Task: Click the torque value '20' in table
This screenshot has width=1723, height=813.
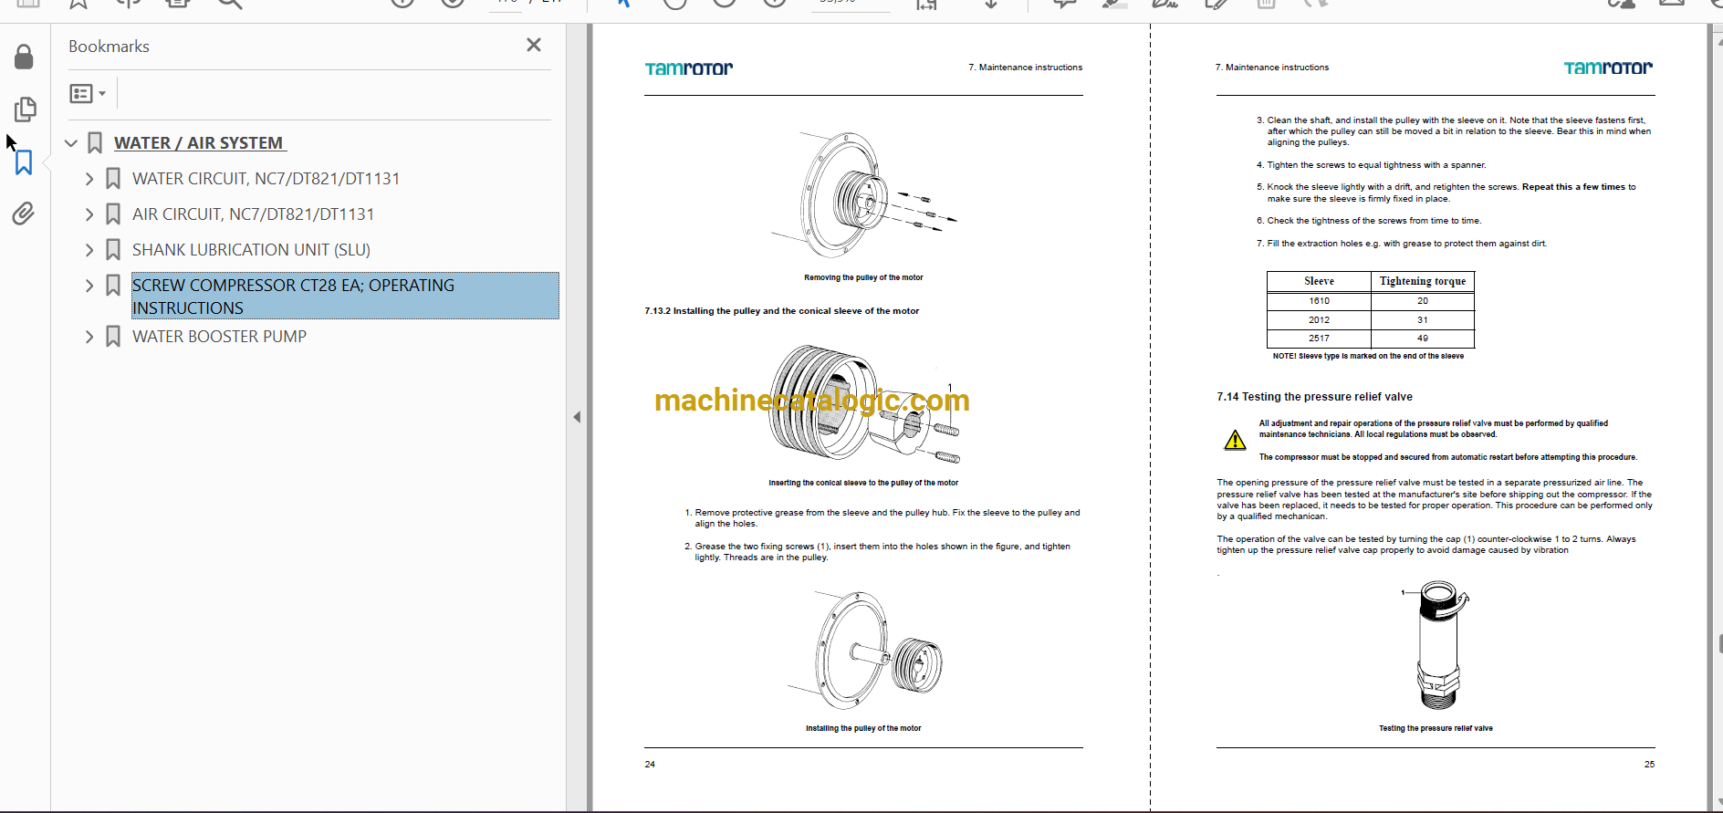Action: (x=1423, y=301)
